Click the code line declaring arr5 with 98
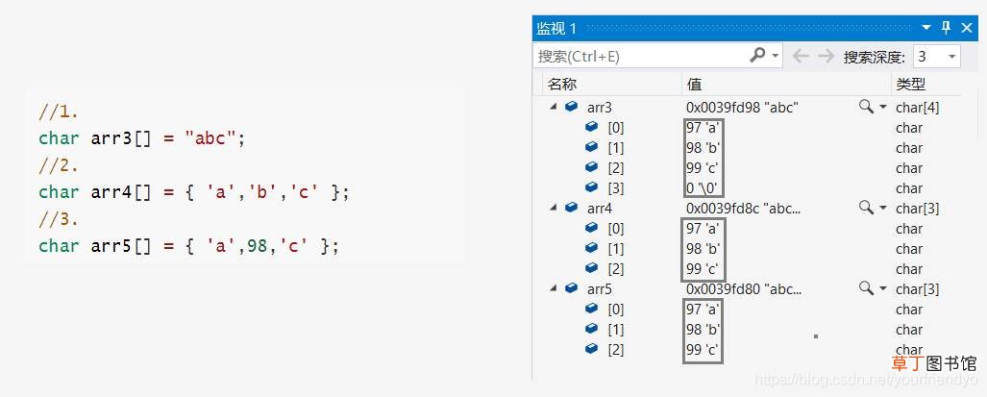This screenshot has width=987, height=397. tap(188, 245)
